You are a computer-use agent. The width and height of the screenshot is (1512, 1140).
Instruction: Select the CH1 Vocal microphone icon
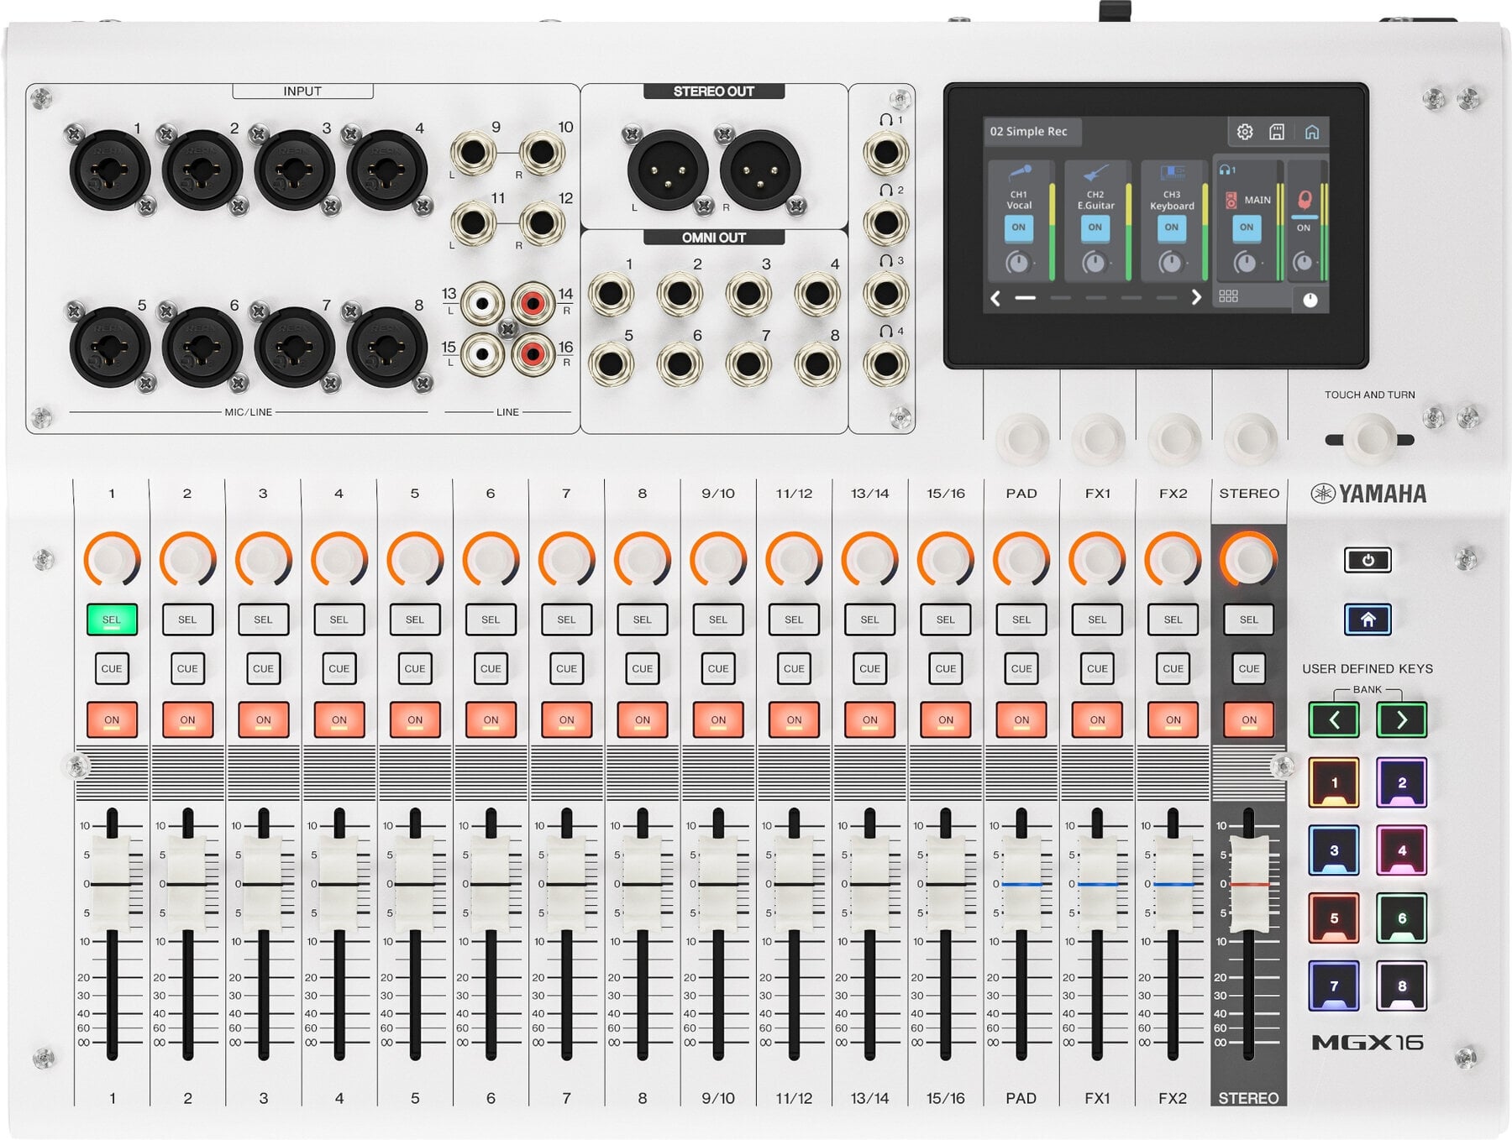[1019, 171]
